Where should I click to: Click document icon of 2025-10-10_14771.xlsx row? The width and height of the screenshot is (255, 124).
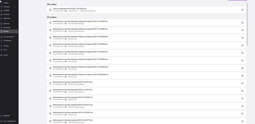50,83
